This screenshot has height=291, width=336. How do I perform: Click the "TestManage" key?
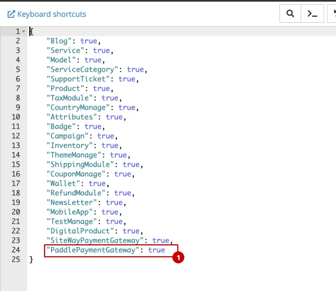click(x=72, y=222)
